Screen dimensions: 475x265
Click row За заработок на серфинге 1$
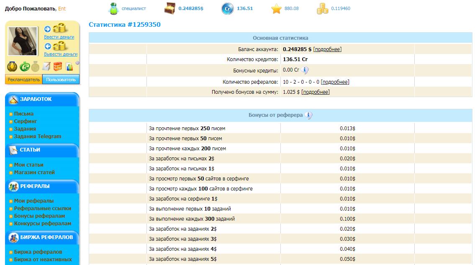coord(280,198)
